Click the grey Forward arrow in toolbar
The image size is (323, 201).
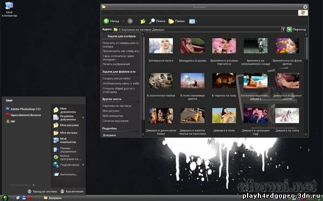click(x=130, y=21)
